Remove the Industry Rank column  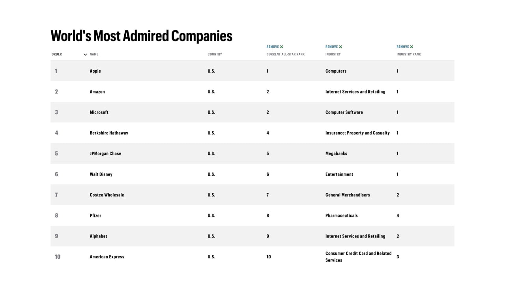[x=405, y=47]
